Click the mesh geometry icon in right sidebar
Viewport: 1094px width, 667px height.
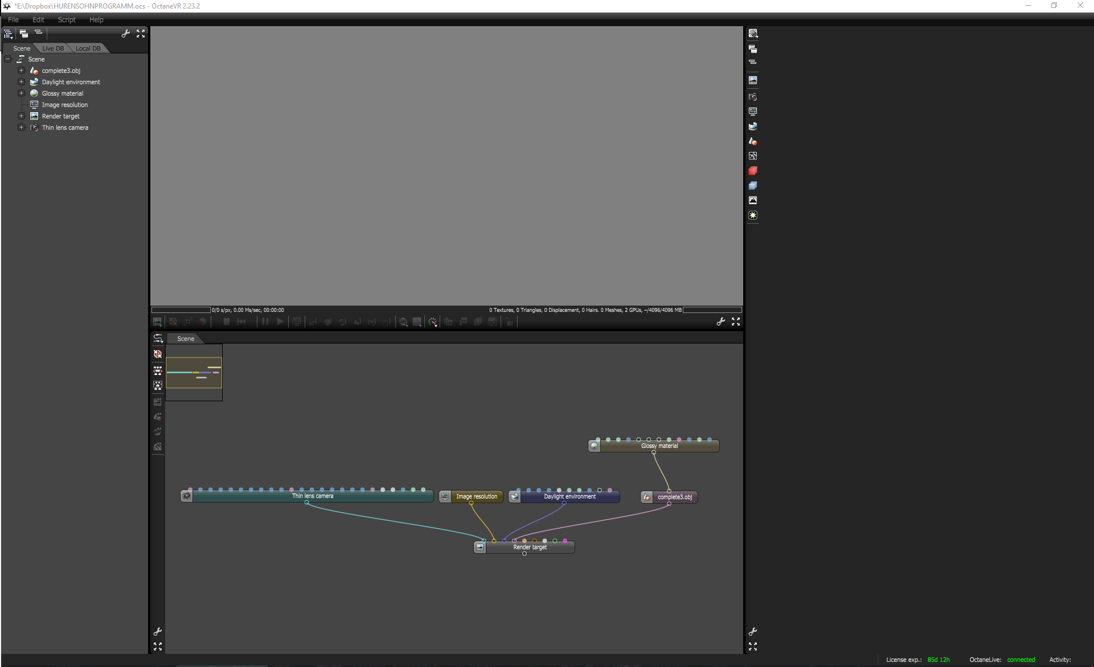(752, 141)
